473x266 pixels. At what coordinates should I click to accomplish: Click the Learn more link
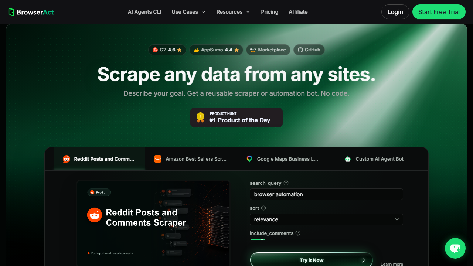pyautogui.click(x=392, y=264)
